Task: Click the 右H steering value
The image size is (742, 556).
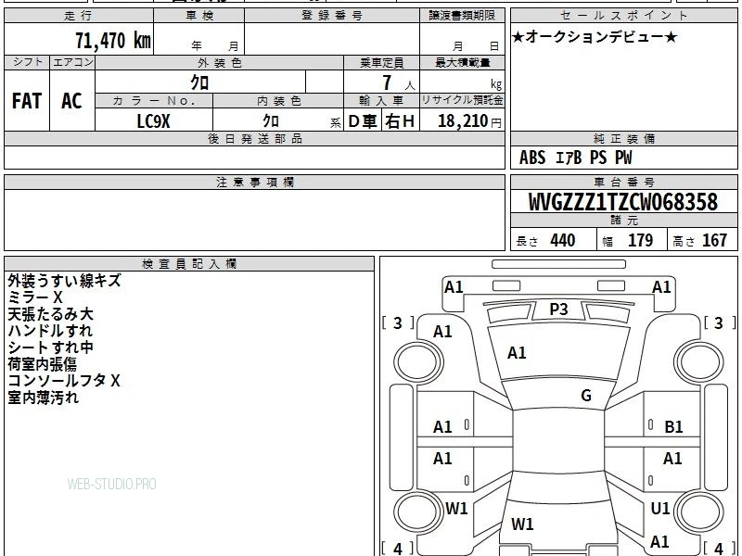Action: (400, 121)
